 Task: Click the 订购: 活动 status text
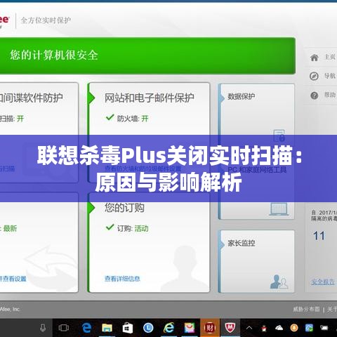[x=133, y=228]
